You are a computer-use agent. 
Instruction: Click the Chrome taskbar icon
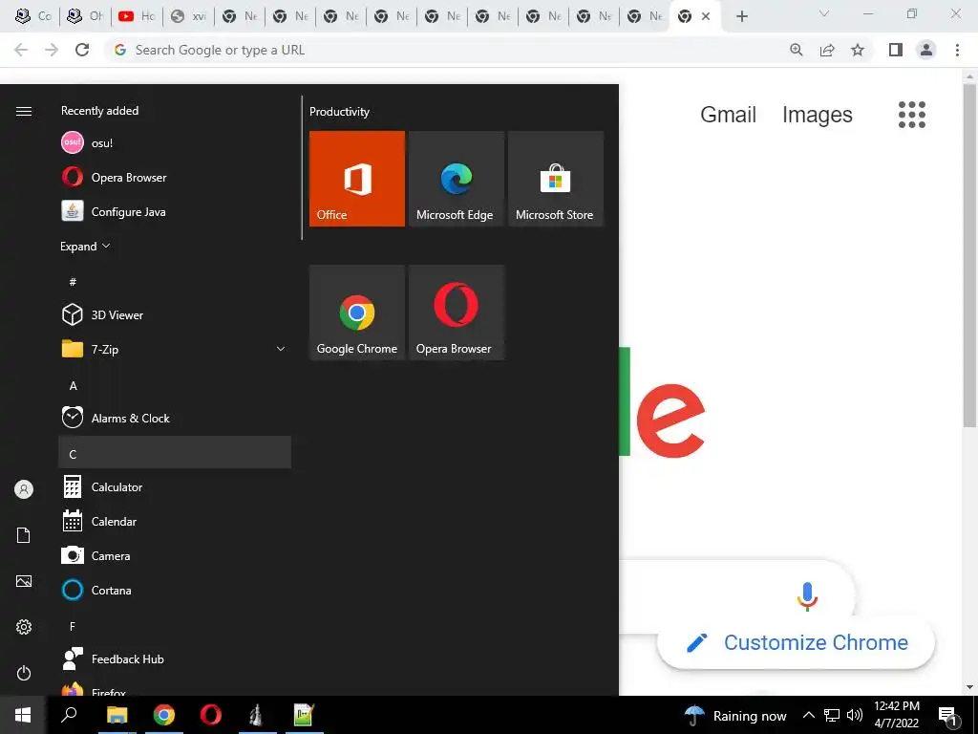164,715
